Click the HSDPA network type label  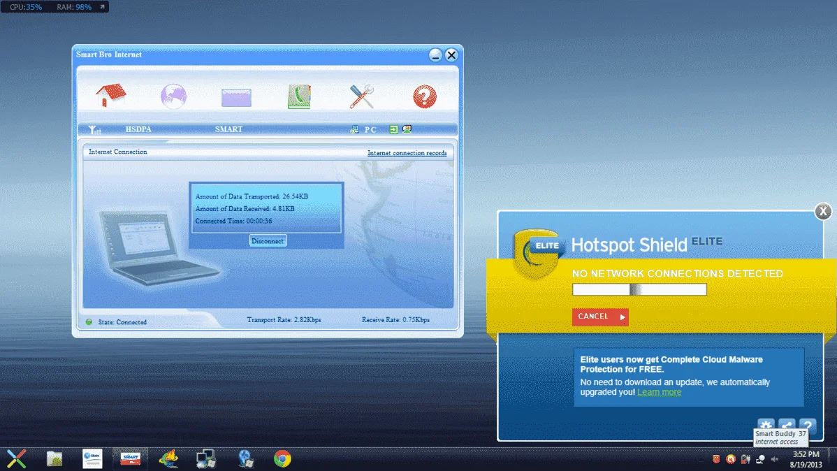(138, 129)
